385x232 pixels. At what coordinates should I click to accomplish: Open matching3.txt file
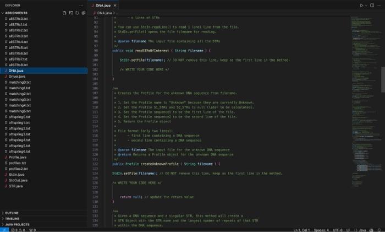(20, 99)
